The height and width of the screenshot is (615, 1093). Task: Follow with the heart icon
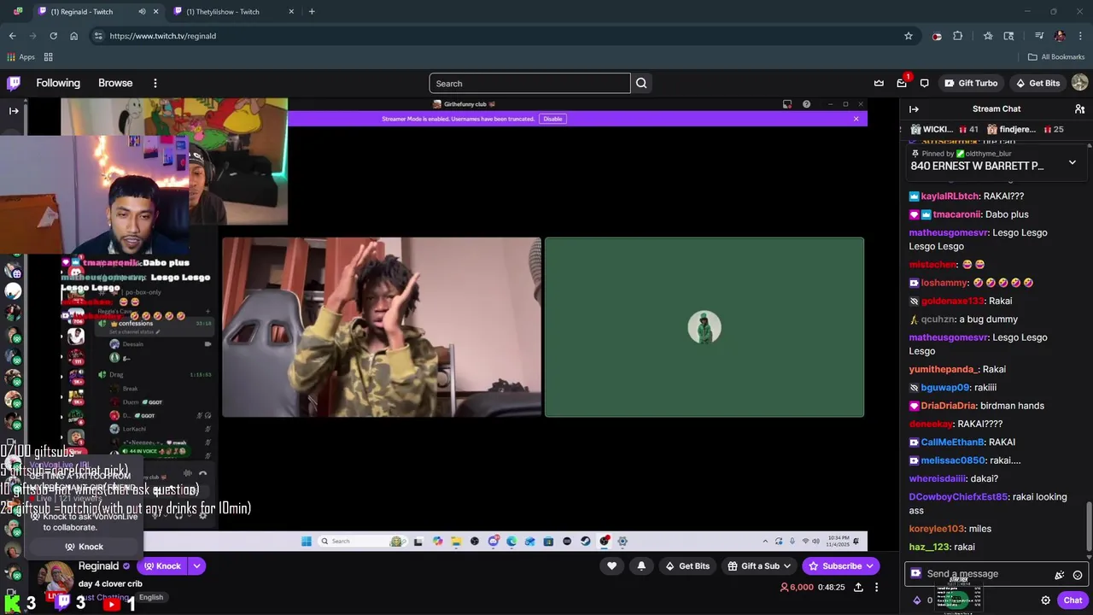point(611,565)
